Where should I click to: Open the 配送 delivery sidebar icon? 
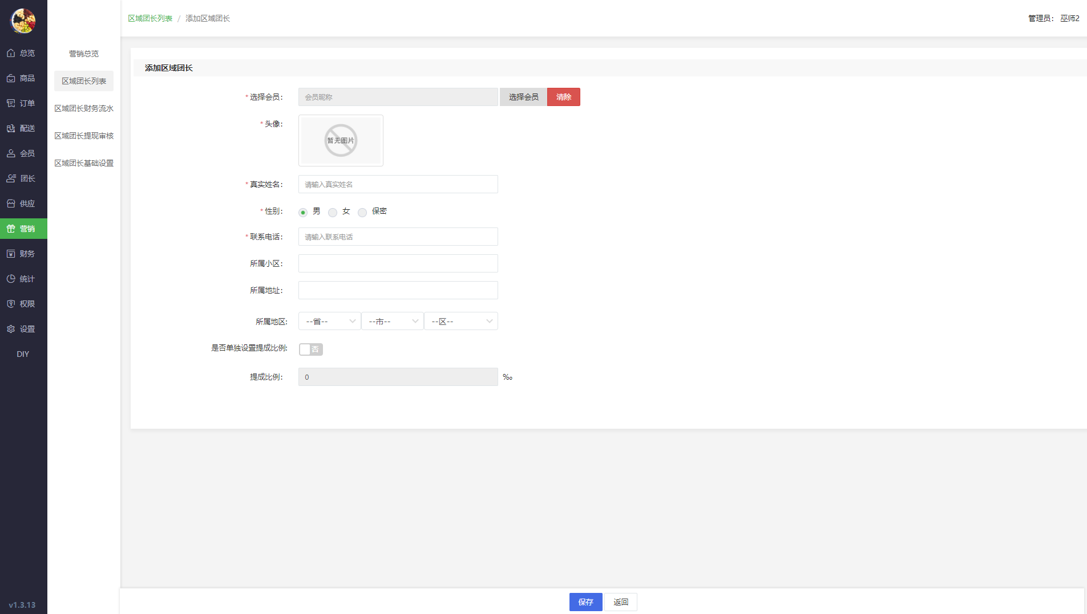point(11,128)
